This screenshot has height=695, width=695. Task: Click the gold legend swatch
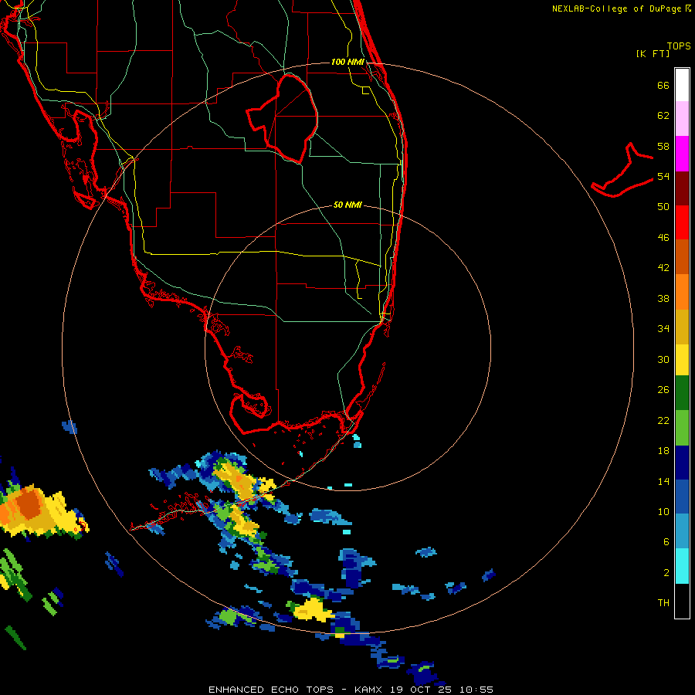pyautogui.click(x=682, y=327)
